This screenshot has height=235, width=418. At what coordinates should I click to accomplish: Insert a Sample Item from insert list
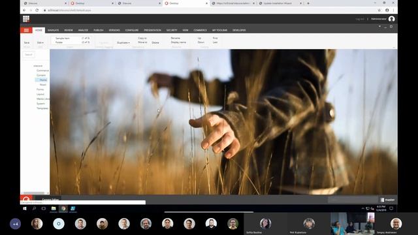point(63,39)
